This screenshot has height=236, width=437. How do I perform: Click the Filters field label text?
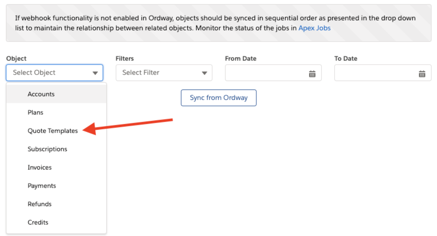125,58
